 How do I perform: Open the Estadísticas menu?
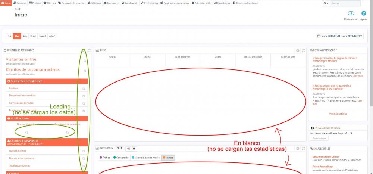pyautogui.click(x=222, y=3)
